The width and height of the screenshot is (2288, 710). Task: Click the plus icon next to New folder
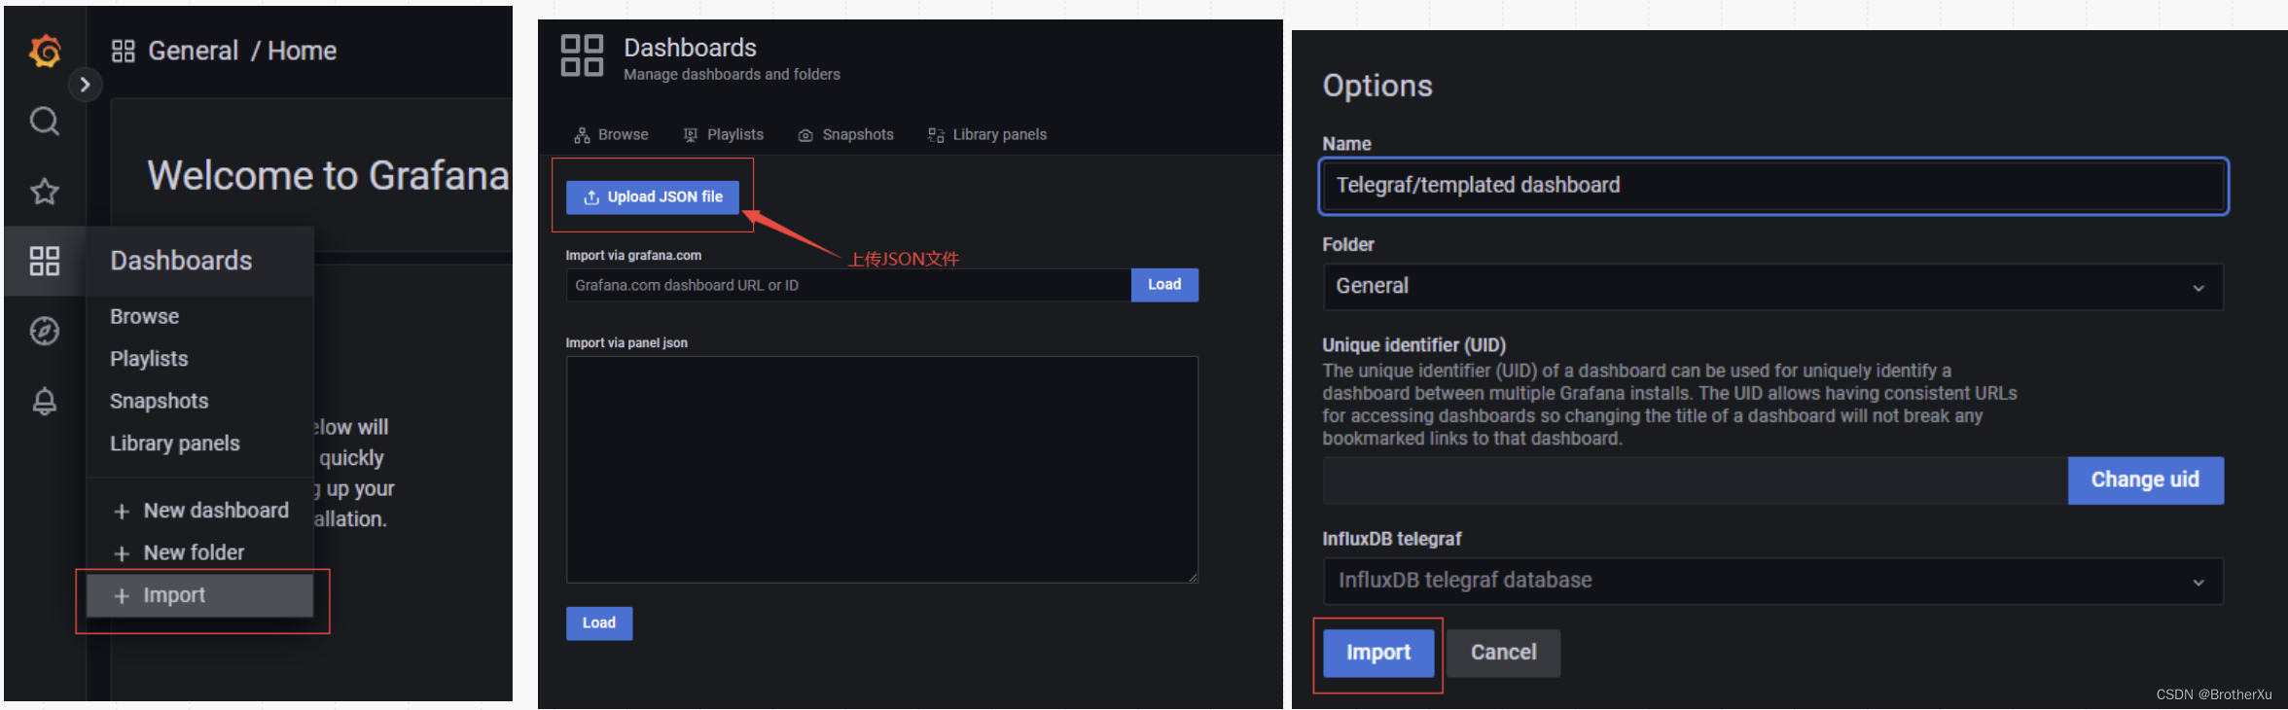click(122, 553)
